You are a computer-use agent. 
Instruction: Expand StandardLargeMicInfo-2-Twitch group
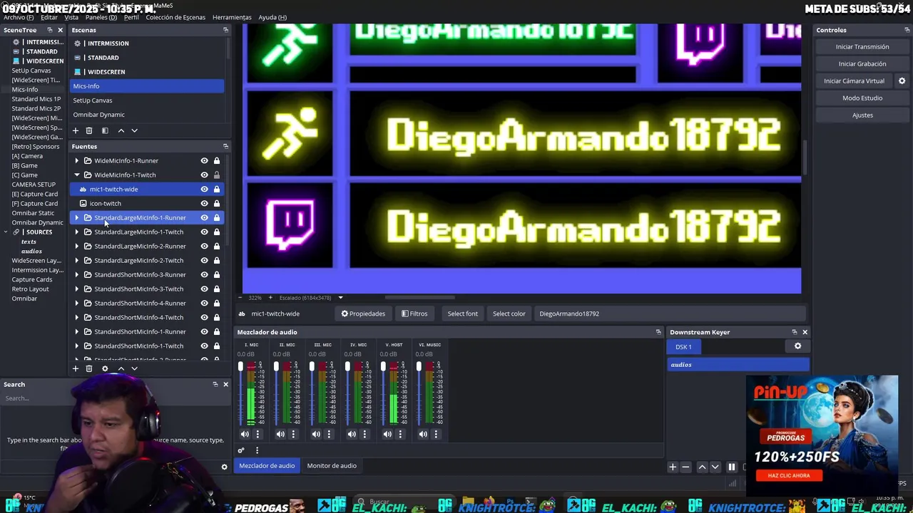coord(77,260)
